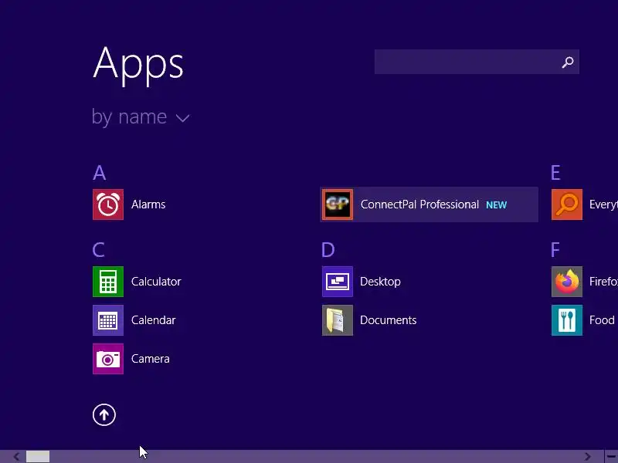Click the 'Calculator' label text
618x463 pixels.
[156, 282]
